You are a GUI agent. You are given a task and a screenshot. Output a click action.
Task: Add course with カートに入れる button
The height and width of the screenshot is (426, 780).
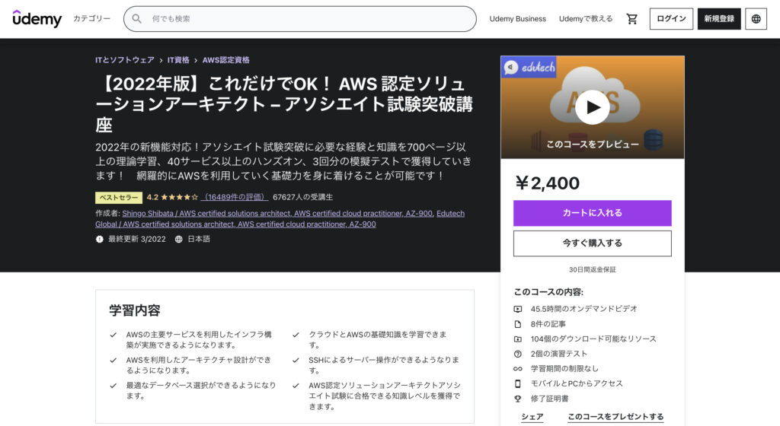[x=592, y=213]
